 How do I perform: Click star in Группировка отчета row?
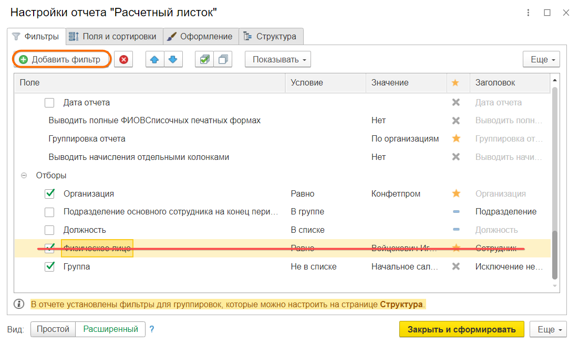click(456, 138)
